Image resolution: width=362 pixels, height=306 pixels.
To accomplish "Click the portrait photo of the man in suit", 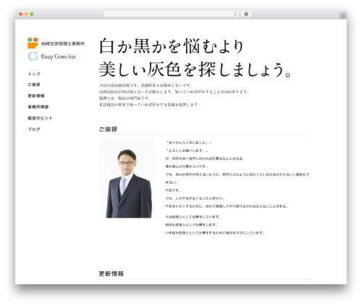I will pyautogui.click(x=127, y=178).
